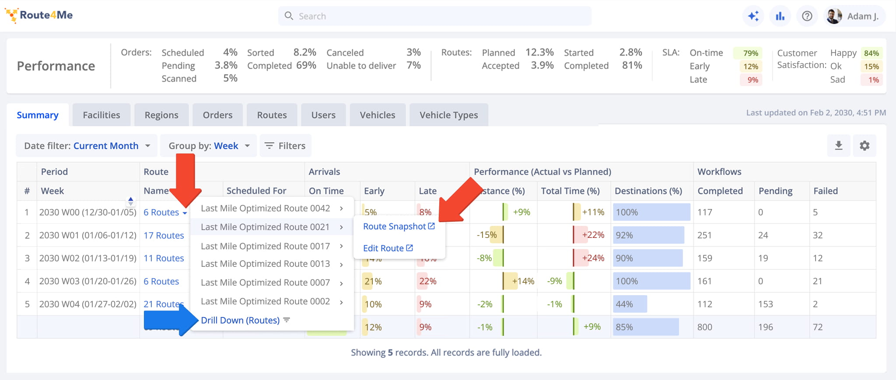This screenshot has height=380, width=896.
Task: Click the 2030 W02 (01/13-01/19) cell
Action: click(x=88, y=258)
